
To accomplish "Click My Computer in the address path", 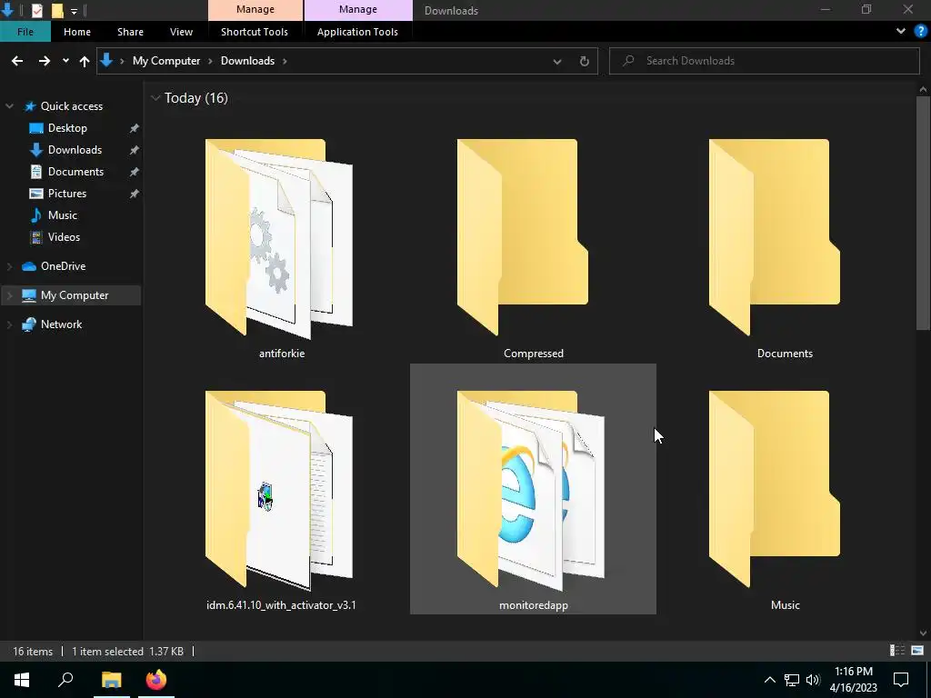I will coord(166,61).
